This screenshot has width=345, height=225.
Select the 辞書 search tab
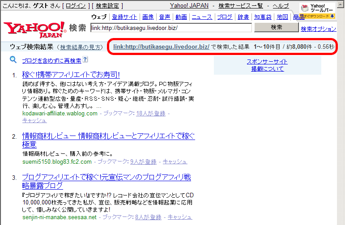click(x=243, y=17)
